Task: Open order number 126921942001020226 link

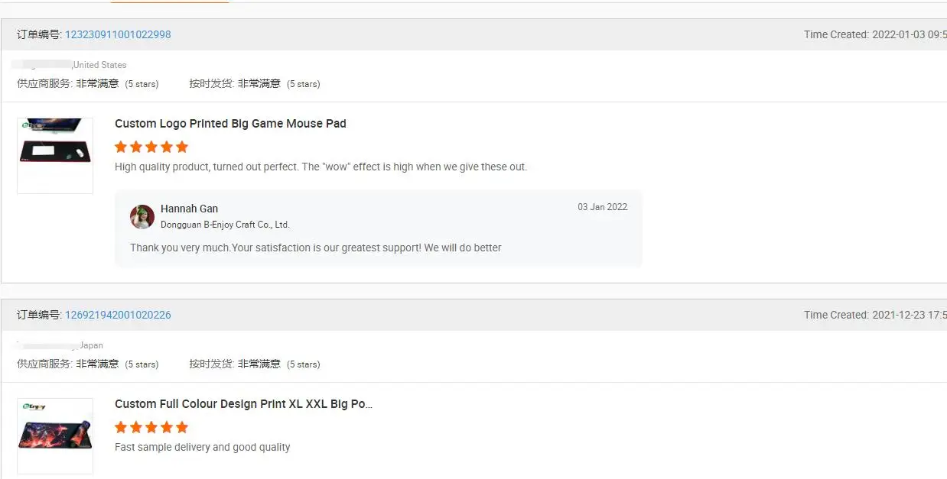Action: point(118,315)
